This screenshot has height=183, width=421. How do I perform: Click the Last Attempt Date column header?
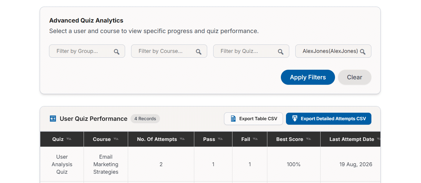(351, 139)
